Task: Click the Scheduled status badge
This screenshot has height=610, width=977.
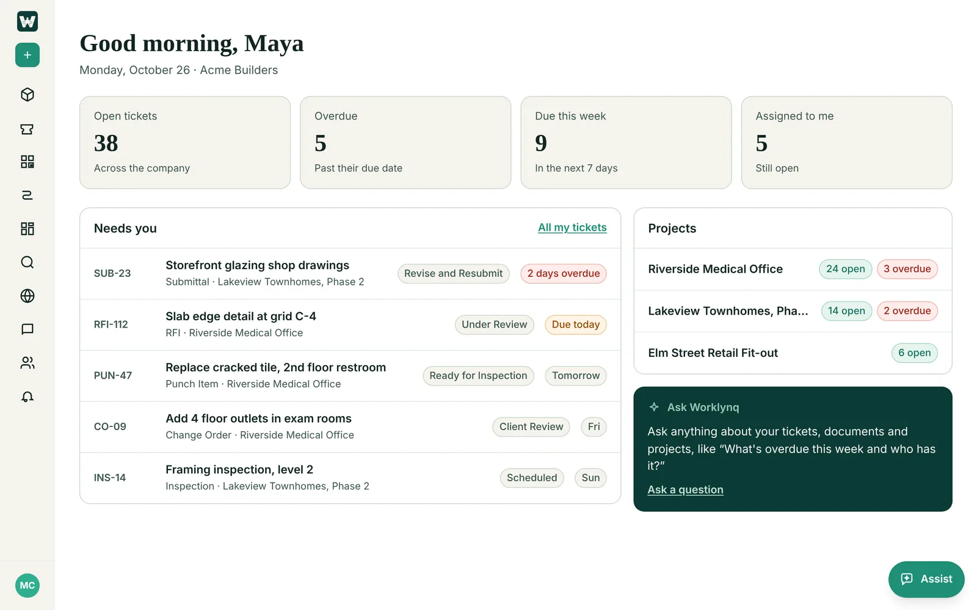Action: [x=532, y=478]
